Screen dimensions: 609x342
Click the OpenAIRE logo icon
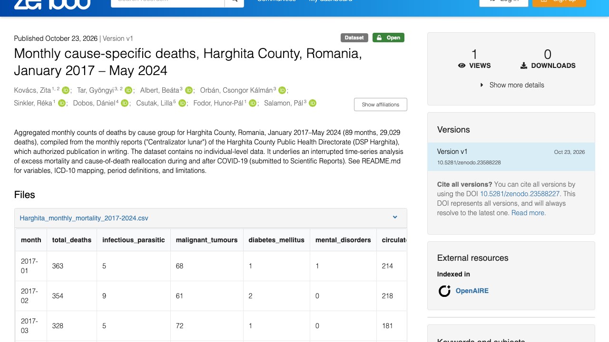[444, 291]
